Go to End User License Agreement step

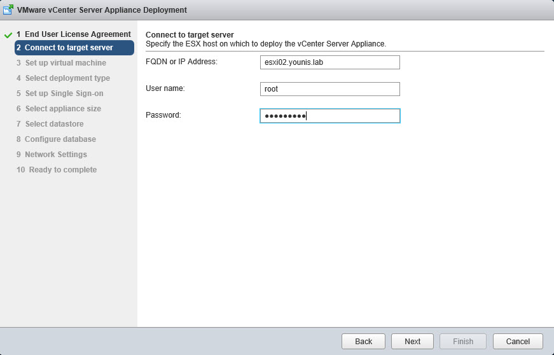[x=73, y=34]
